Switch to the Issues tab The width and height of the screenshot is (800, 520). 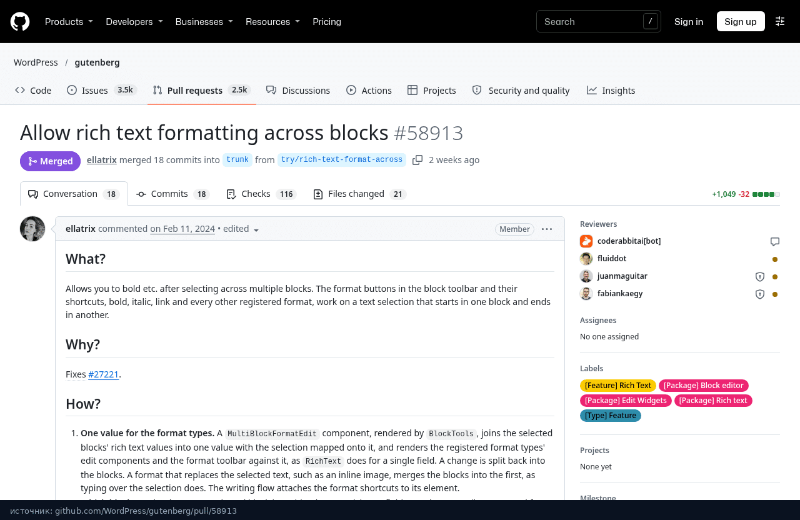102,91
